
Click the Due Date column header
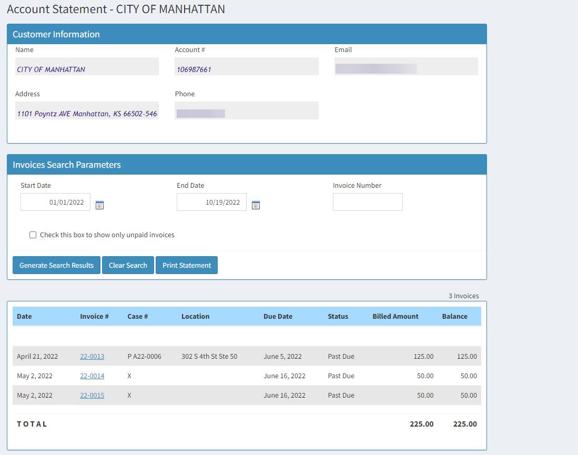click(278, 316)
